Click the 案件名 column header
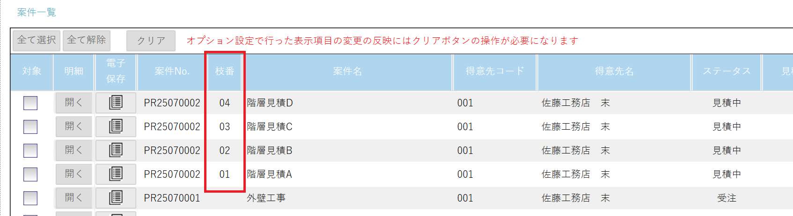The height and width of the screenshot is (216, 793). [347, 71]
